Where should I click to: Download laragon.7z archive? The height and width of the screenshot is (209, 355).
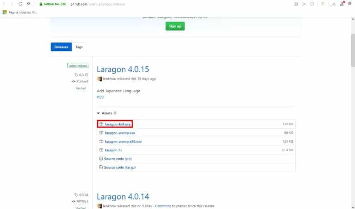point(114,150)
